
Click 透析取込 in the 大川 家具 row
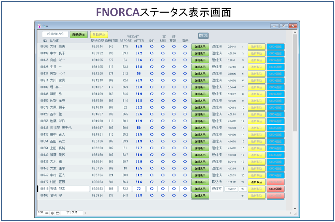tap(257, 81)
